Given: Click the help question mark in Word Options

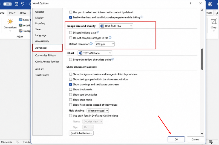Looking at the screenshot, I should [x=190, y=3].
